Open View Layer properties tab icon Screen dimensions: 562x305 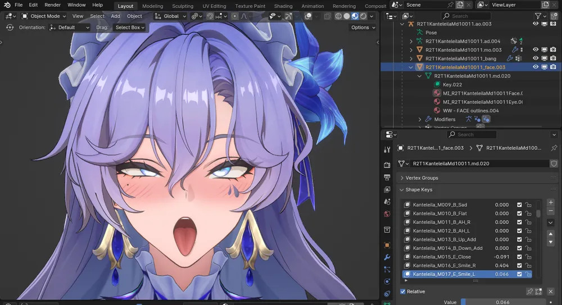387,190
